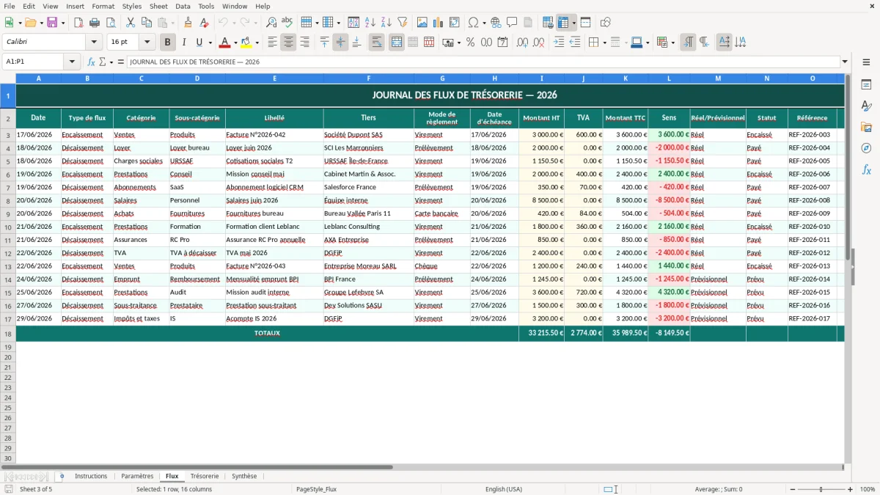Expand the Name Box dropdown

tap(72, 62)
